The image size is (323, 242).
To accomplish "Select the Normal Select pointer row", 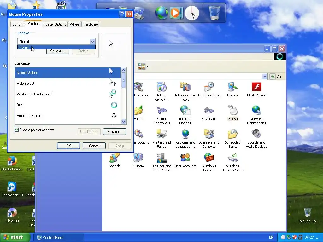I will pyautogui.click(x=68, y=73).
